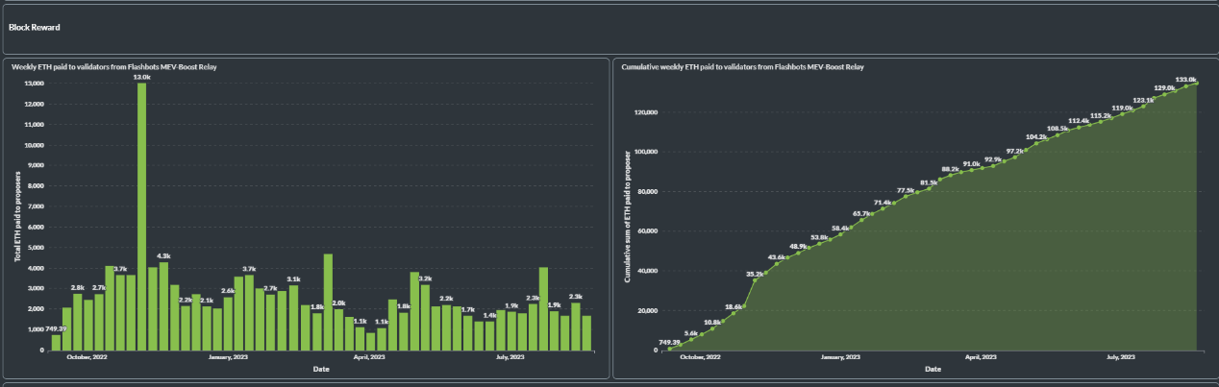Select the 53.8k data point
The height and width of the screenshot is (387, 1219).
pyautogui.click(x=819, y=243)
